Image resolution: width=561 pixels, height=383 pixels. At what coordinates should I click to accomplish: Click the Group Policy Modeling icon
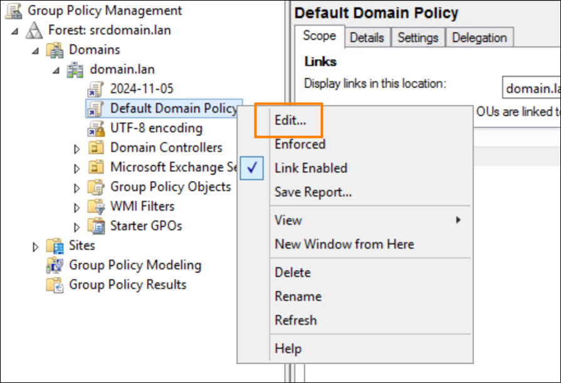(x=55, y=265)
